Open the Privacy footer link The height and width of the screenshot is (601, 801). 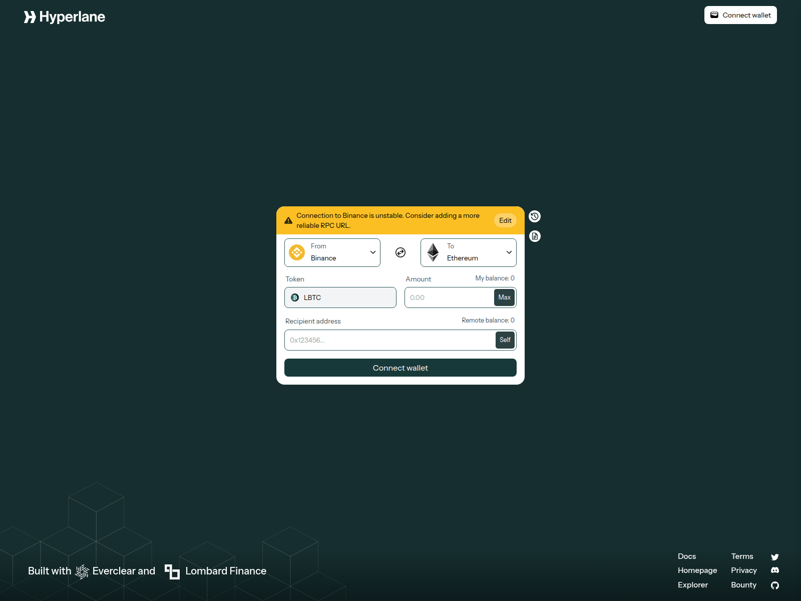(744, 570)
